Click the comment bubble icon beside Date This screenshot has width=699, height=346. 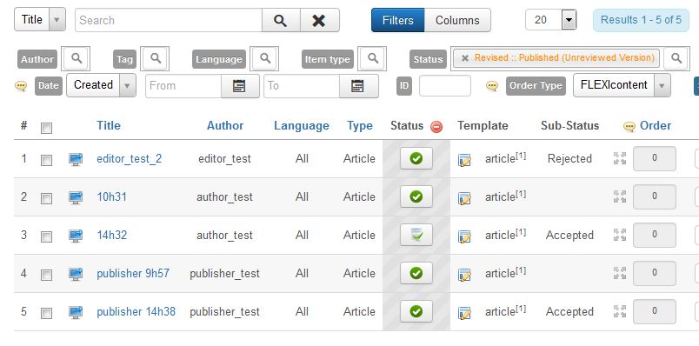click(x=21, y=85)
